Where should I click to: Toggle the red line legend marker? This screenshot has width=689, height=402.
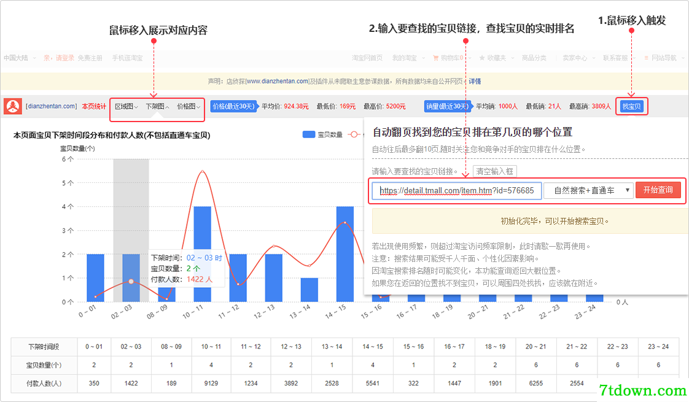354,134
